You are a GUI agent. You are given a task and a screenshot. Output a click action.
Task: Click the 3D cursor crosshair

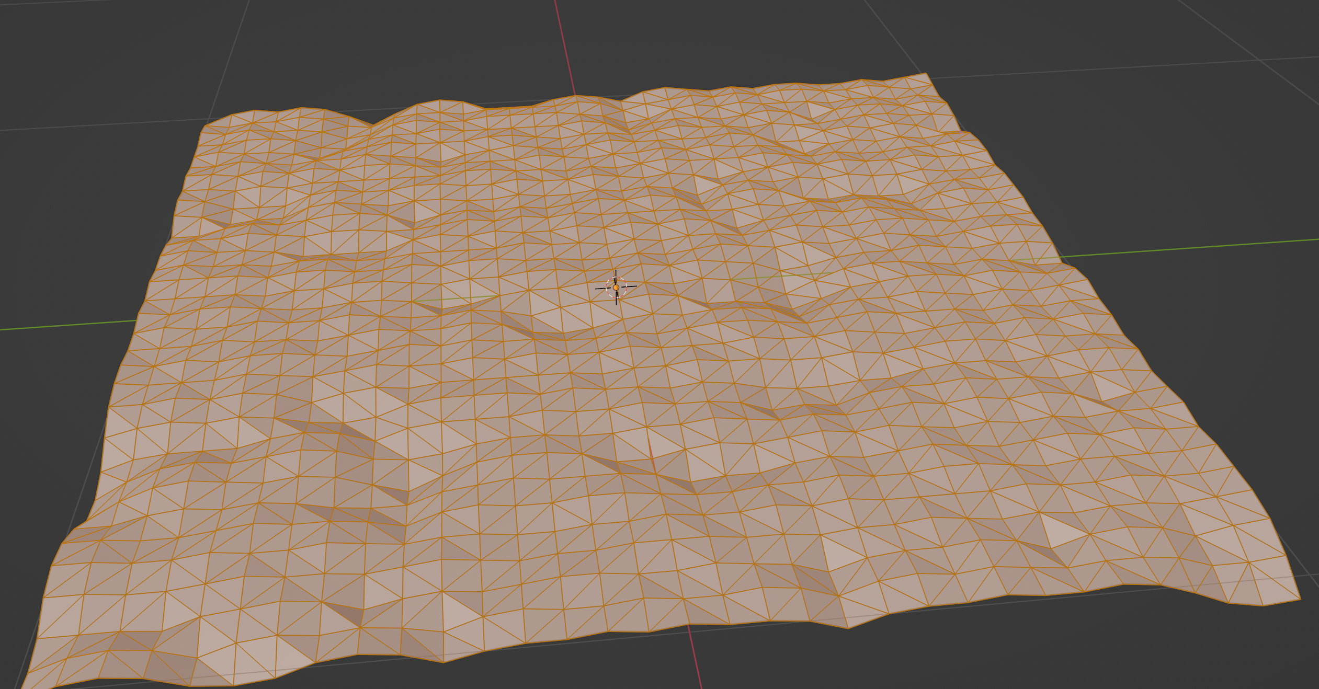(616, 287)
